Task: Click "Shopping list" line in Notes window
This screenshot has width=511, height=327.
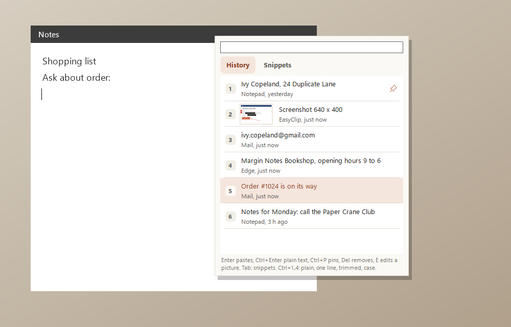Action: point(69,61)
